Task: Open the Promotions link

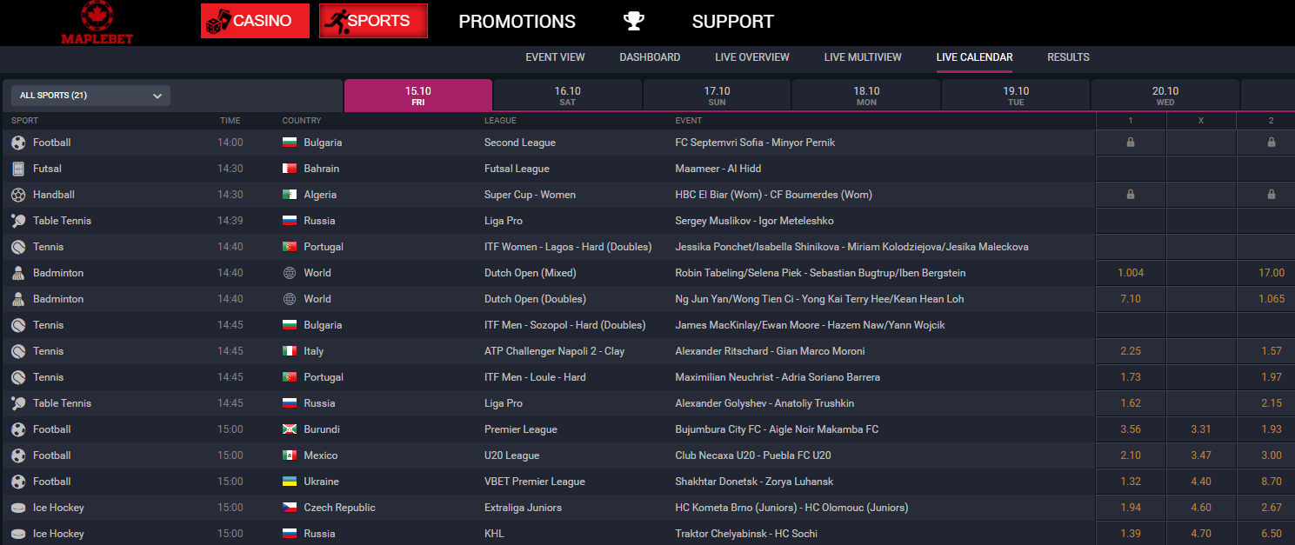Action: 517,22
